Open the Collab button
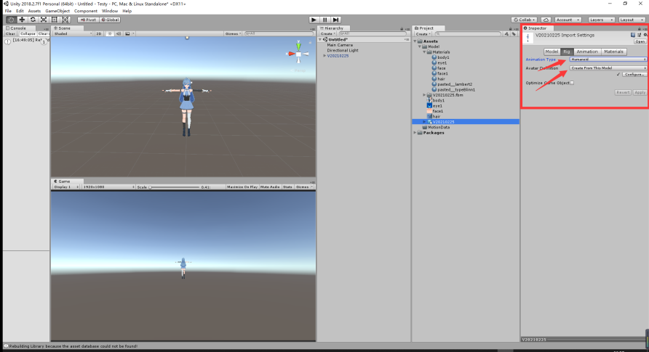 (525, 20)
